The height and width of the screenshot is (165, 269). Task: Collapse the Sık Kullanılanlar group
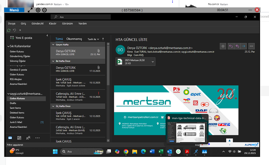coord(8,46)
